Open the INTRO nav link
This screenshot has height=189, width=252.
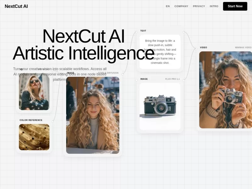pos(214,6)
